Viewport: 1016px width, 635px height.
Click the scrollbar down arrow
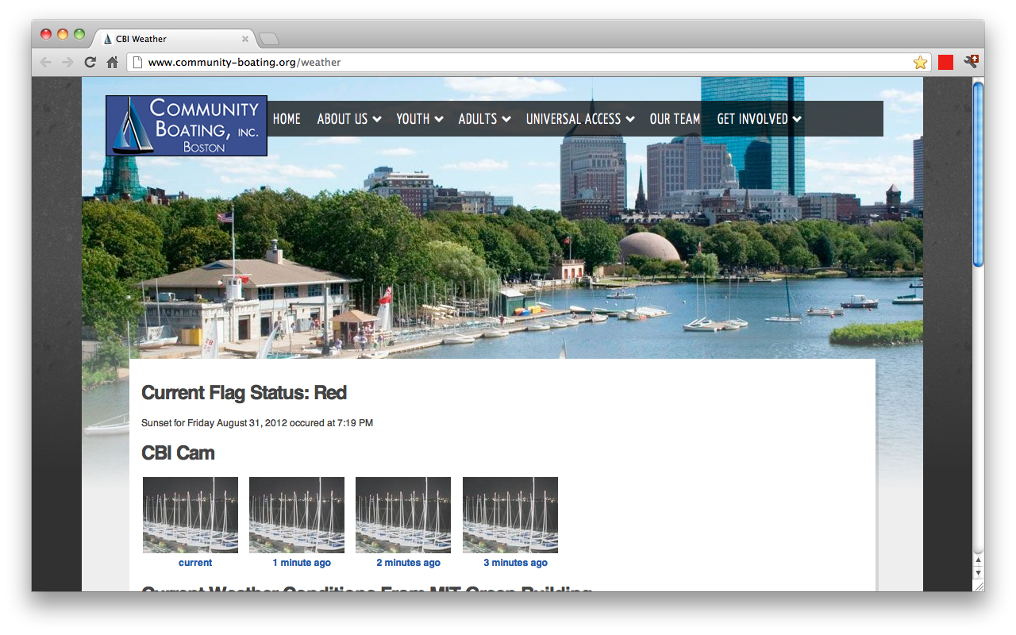978,572
